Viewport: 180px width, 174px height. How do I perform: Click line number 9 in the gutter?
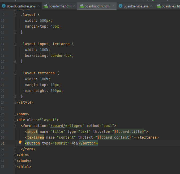pos(3,15)
